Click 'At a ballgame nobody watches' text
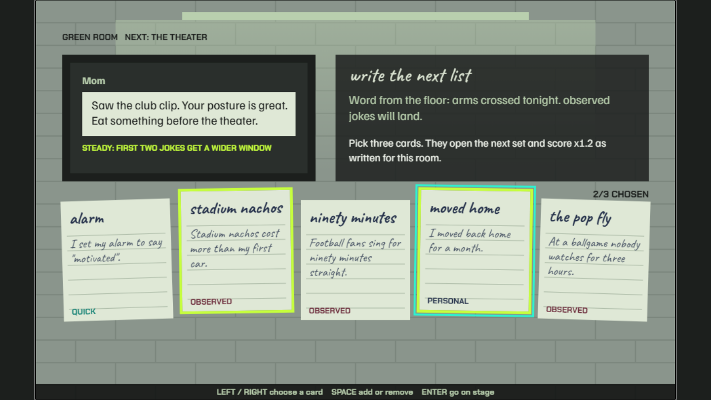 [594, 257]
